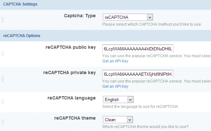Select the reCAPTCHA Options section header
211x131 pixels.
pos(21,35)
